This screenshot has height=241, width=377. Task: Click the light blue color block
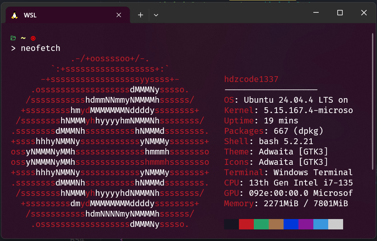point(321,224)
